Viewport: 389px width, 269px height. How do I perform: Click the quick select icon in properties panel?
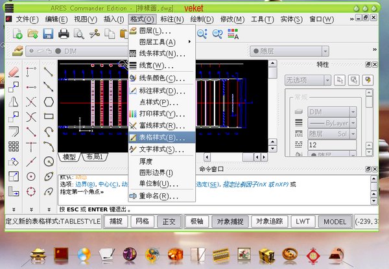[340, 80]
